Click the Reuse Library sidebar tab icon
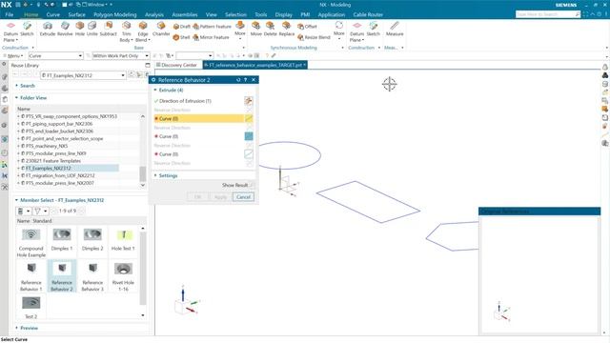 click(x=5, y=99)
